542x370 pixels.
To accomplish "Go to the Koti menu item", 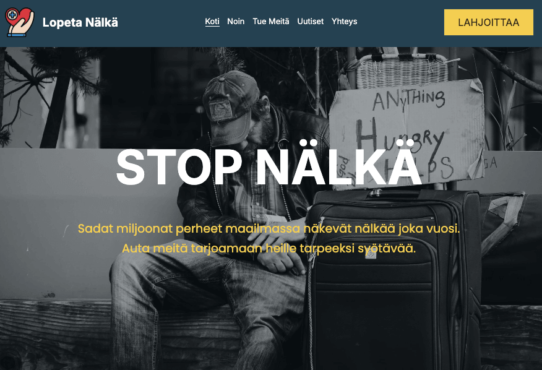I will [x=212, y=22].
